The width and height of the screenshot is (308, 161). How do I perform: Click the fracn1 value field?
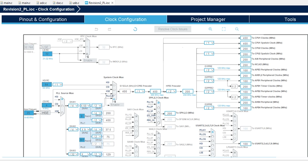tap(82, 116)
